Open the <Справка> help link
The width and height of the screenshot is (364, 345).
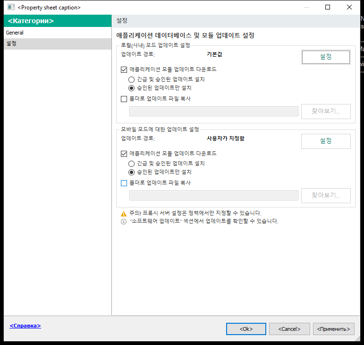click(x=25, y=326)
